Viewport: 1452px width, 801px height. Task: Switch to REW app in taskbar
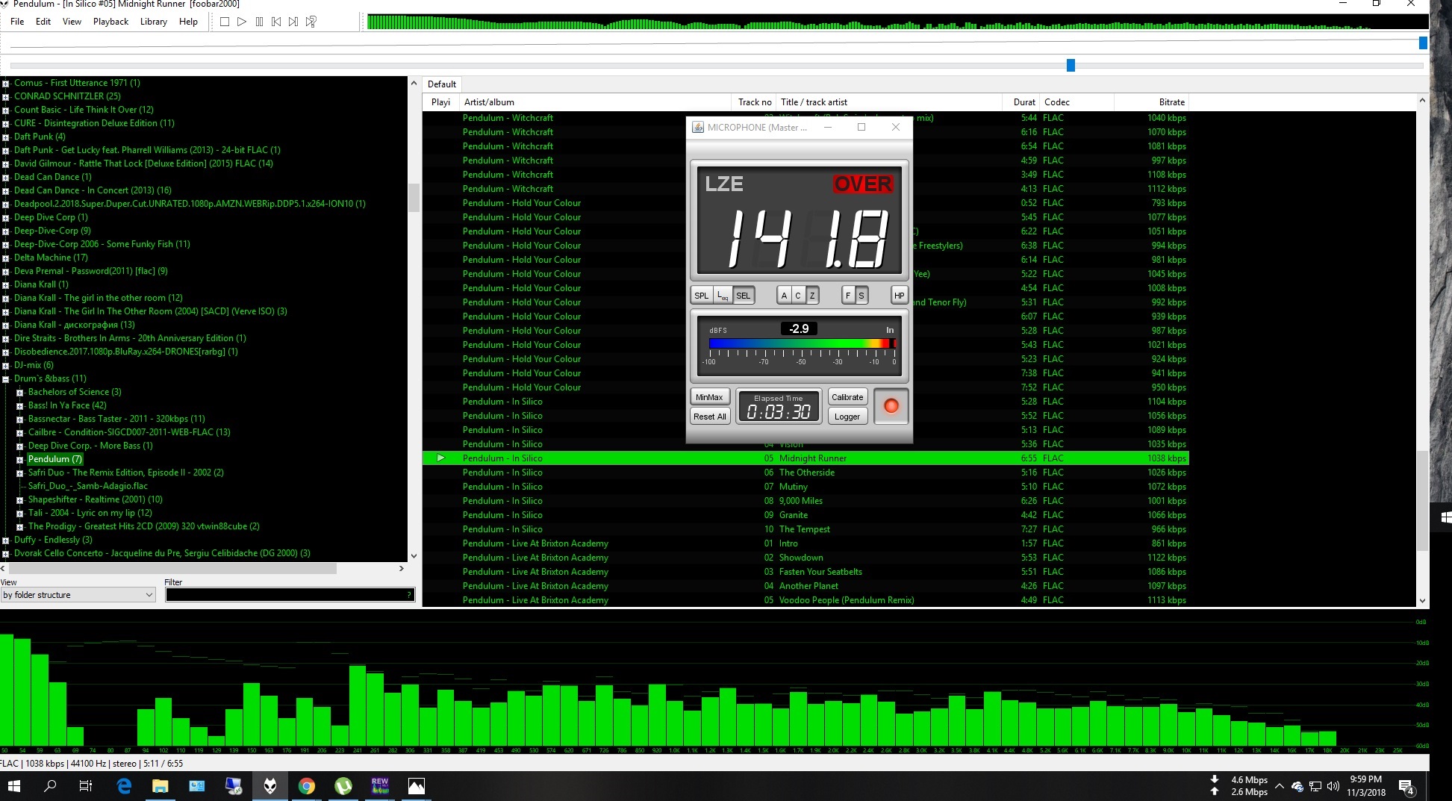tap(380, 786)
